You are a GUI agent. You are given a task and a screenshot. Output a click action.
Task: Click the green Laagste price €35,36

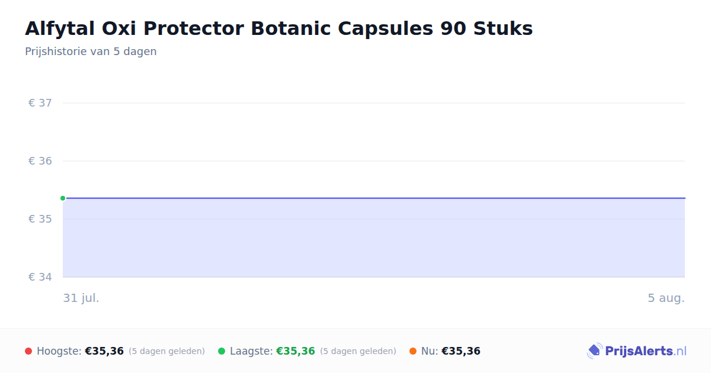click(x=296, y=351)
